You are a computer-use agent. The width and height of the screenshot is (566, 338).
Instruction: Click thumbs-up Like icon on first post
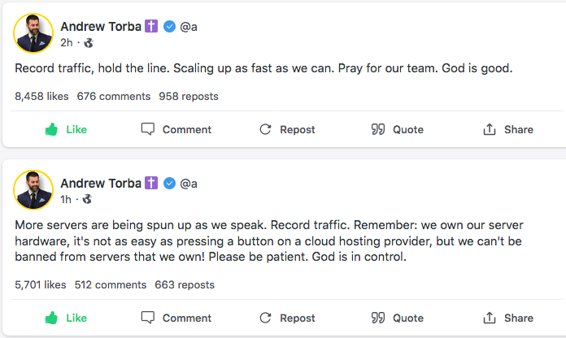click(x=51, y=129)
